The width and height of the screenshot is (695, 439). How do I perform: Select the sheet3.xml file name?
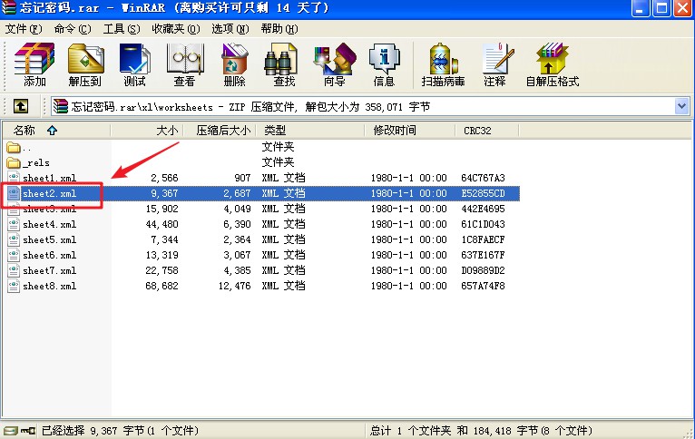pyautogui.click(x=49, y=209)
